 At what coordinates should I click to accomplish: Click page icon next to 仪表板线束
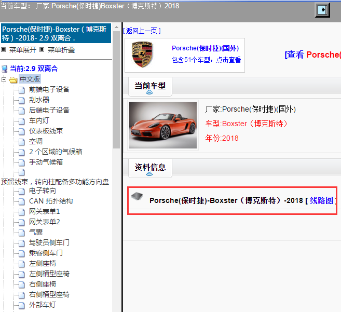click(21, 131)
